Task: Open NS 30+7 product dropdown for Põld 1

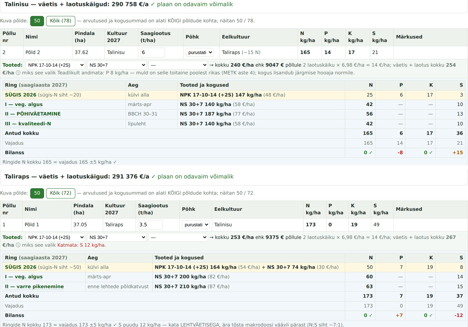Action: pos(117,237)
